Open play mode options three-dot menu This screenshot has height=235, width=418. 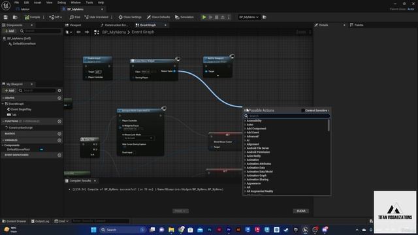229,17
